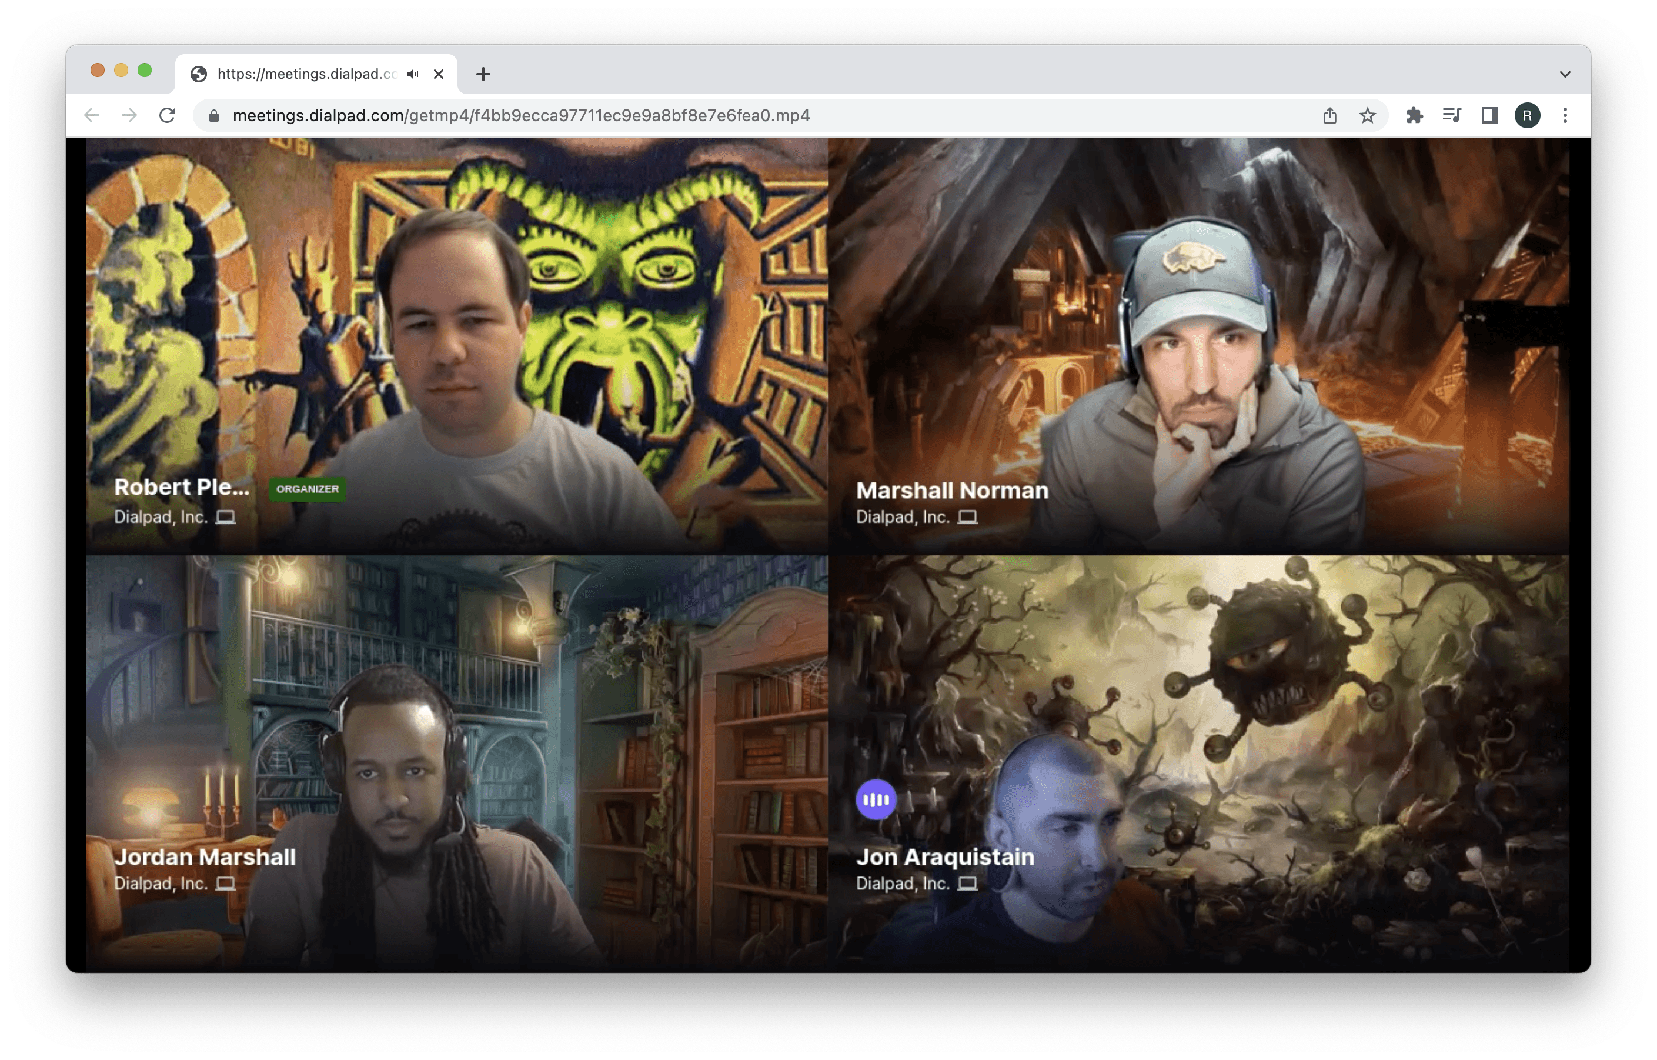Toggle the browser side panel
1657x1060 pixels.
[x=1490, y=116]
